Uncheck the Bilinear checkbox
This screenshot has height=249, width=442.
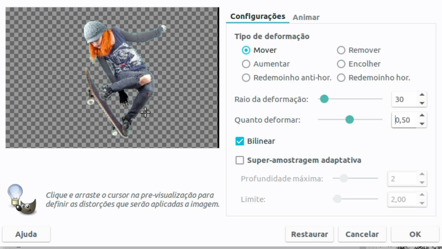(x=240, y=141)
